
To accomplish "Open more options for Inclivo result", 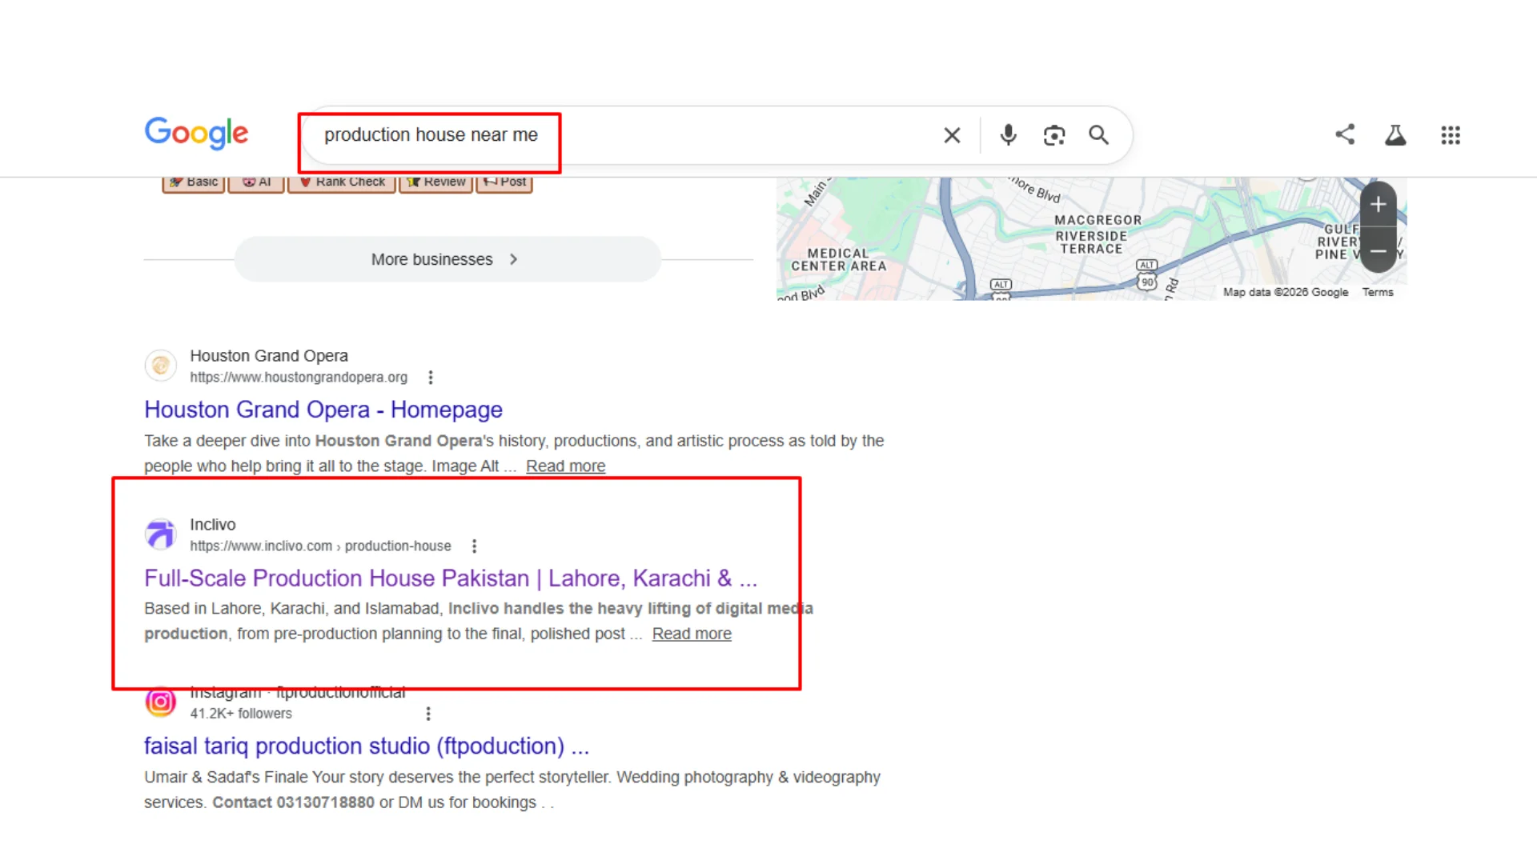I will (474, 546).
